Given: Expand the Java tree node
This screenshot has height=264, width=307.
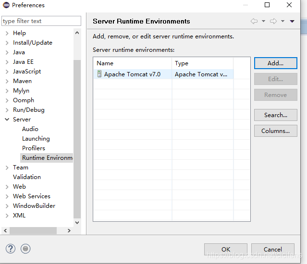Looking at the screenshot, I should [x=7, y=52].
